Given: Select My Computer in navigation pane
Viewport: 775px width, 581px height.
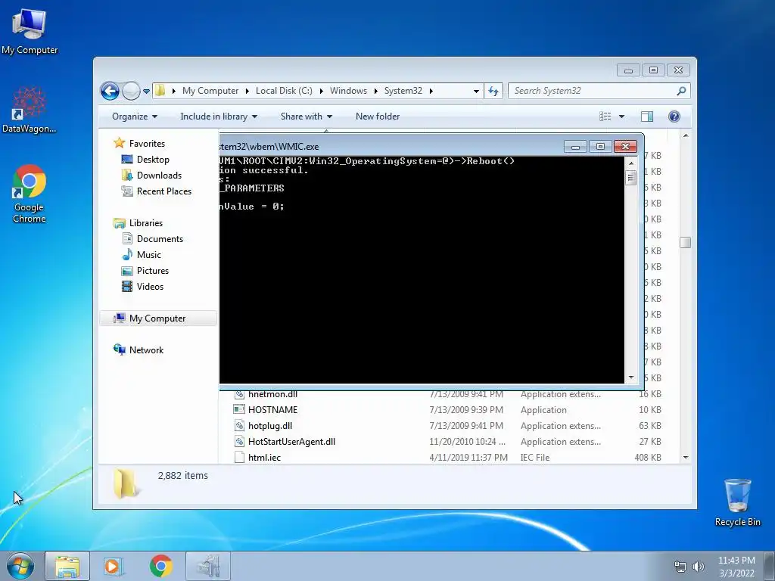Looking at the screenshot, I should click(158, 318).
